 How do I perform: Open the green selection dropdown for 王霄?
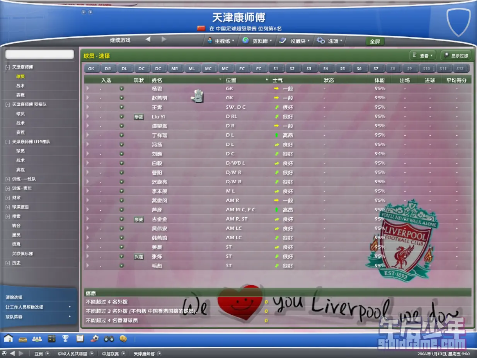click(x=122, y=107)
